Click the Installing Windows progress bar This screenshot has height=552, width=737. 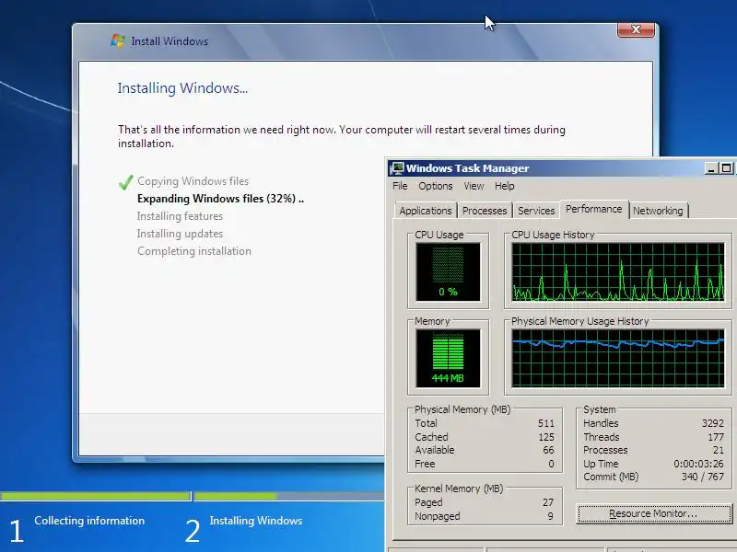(289, 496)
